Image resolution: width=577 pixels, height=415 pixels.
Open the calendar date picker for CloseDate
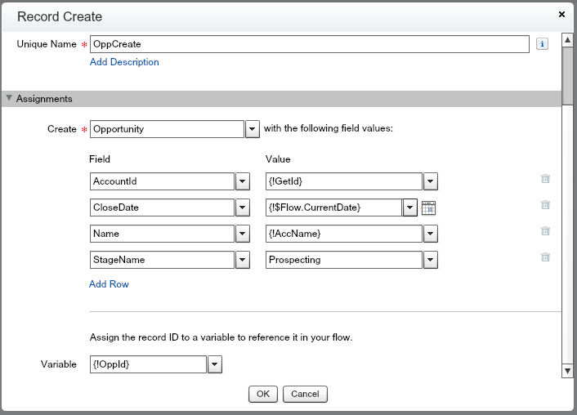point(428,207)
